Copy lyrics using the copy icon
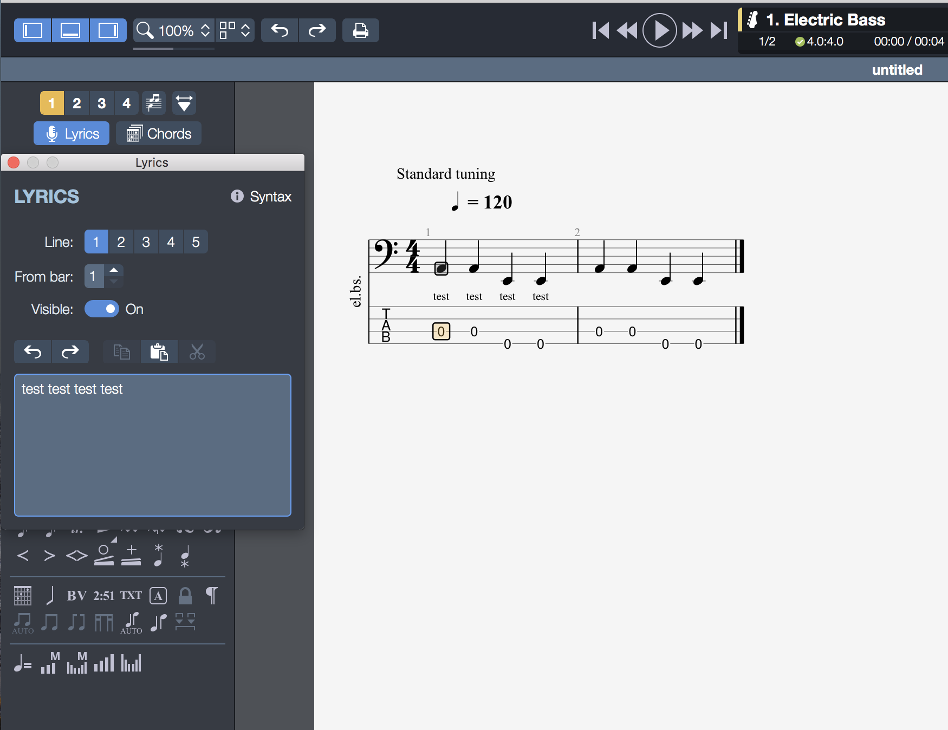 pos(120,351)
